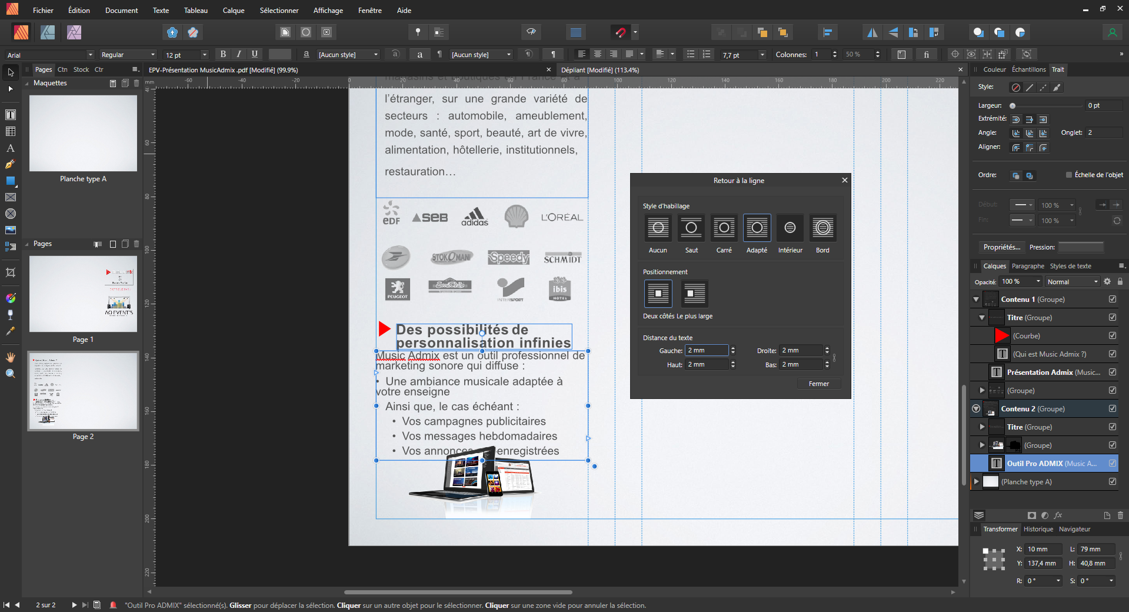The image size is (1129, 612).
Task: Expand the 'Planche type A' layer
Action: click(x=977, y=481)
